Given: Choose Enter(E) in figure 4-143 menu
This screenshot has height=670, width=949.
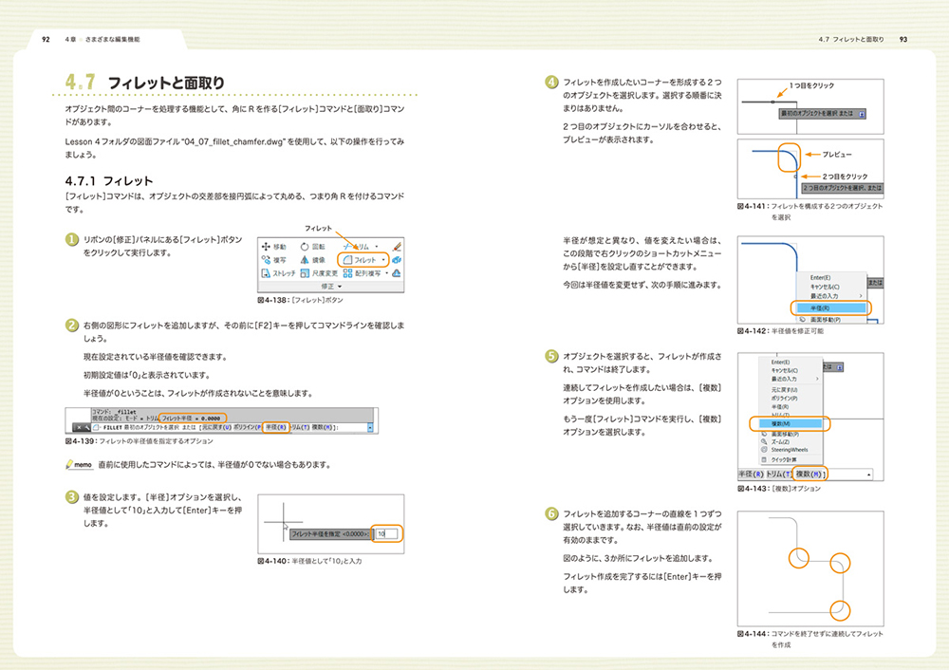Looking at the screenshot, I should pos(780,362).
